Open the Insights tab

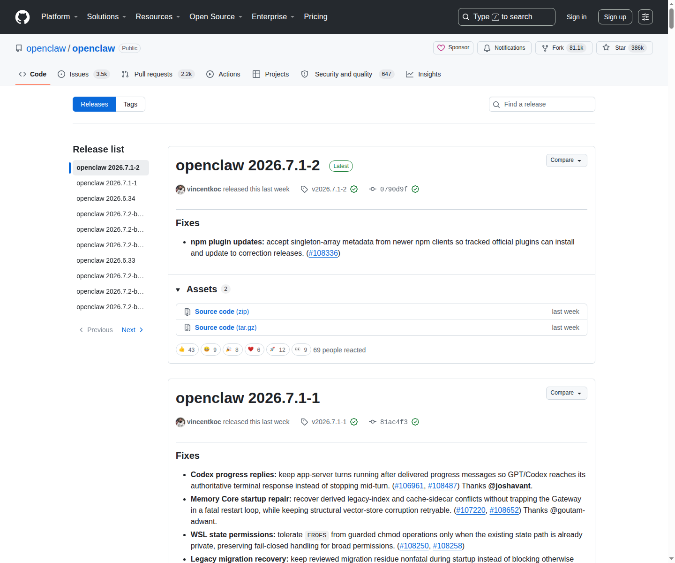tap(423, 74)
